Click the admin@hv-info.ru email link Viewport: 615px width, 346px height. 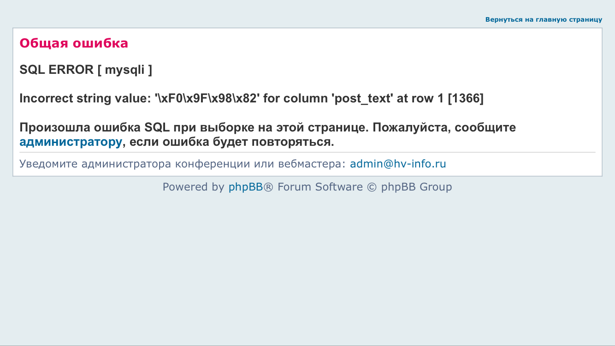pos(398,164)
